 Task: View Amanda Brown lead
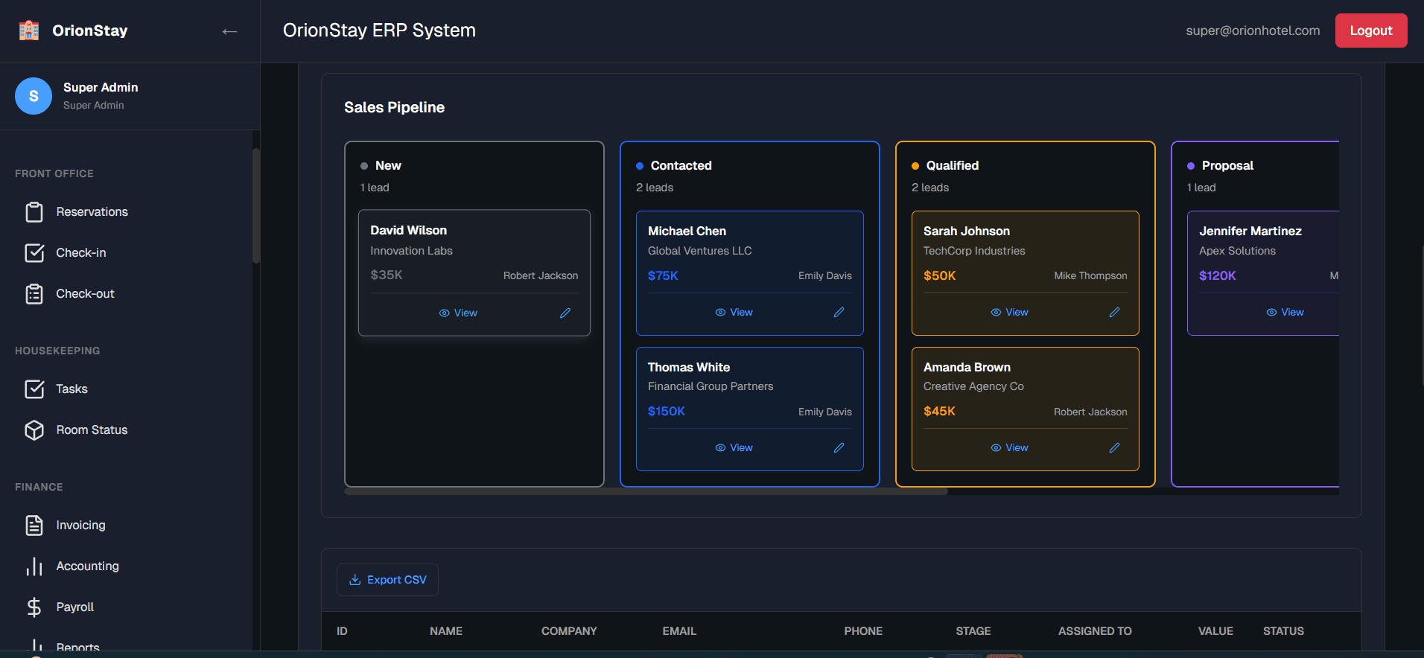[1009, 448]
